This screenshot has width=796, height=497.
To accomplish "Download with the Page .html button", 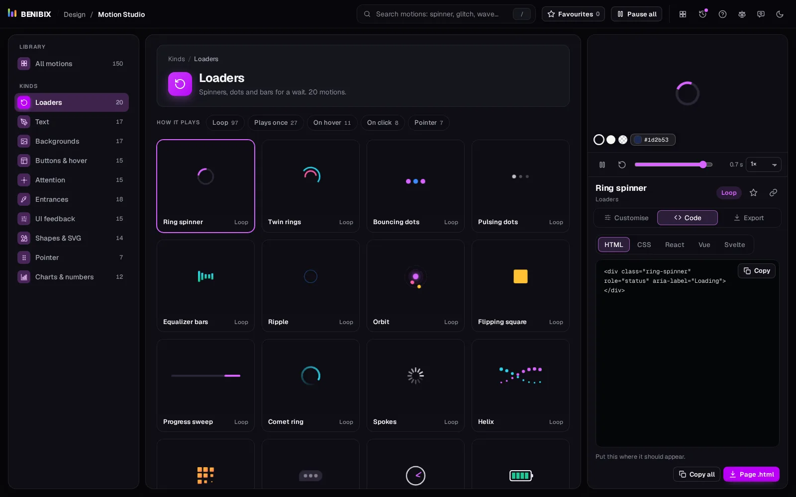I will 751,475.
